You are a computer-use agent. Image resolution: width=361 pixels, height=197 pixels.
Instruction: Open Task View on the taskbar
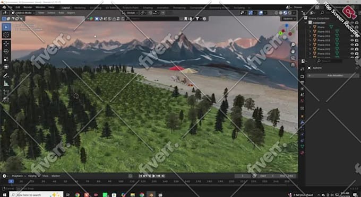(x=68, y=195)
